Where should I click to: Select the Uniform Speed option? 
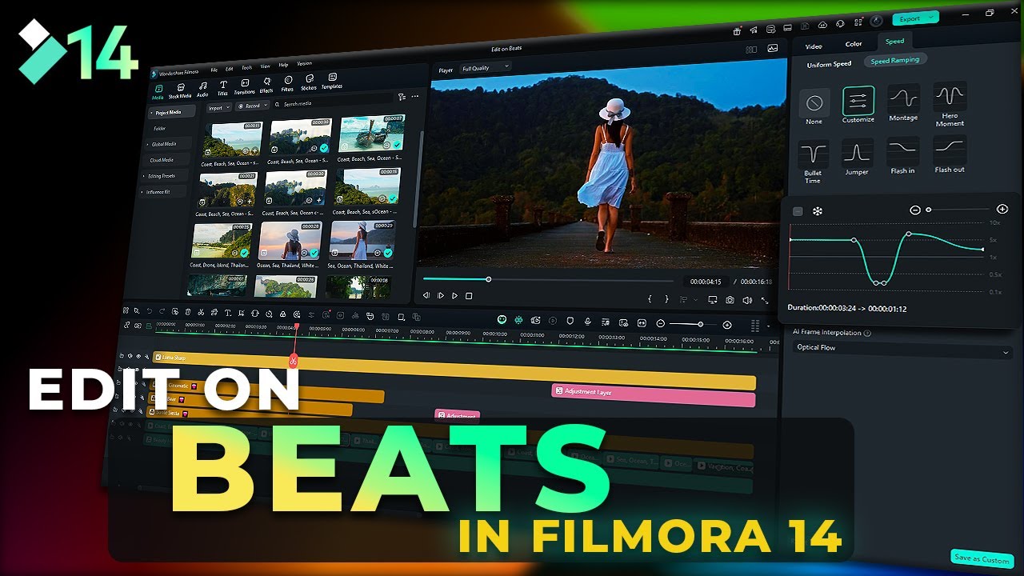pos(829,64)
